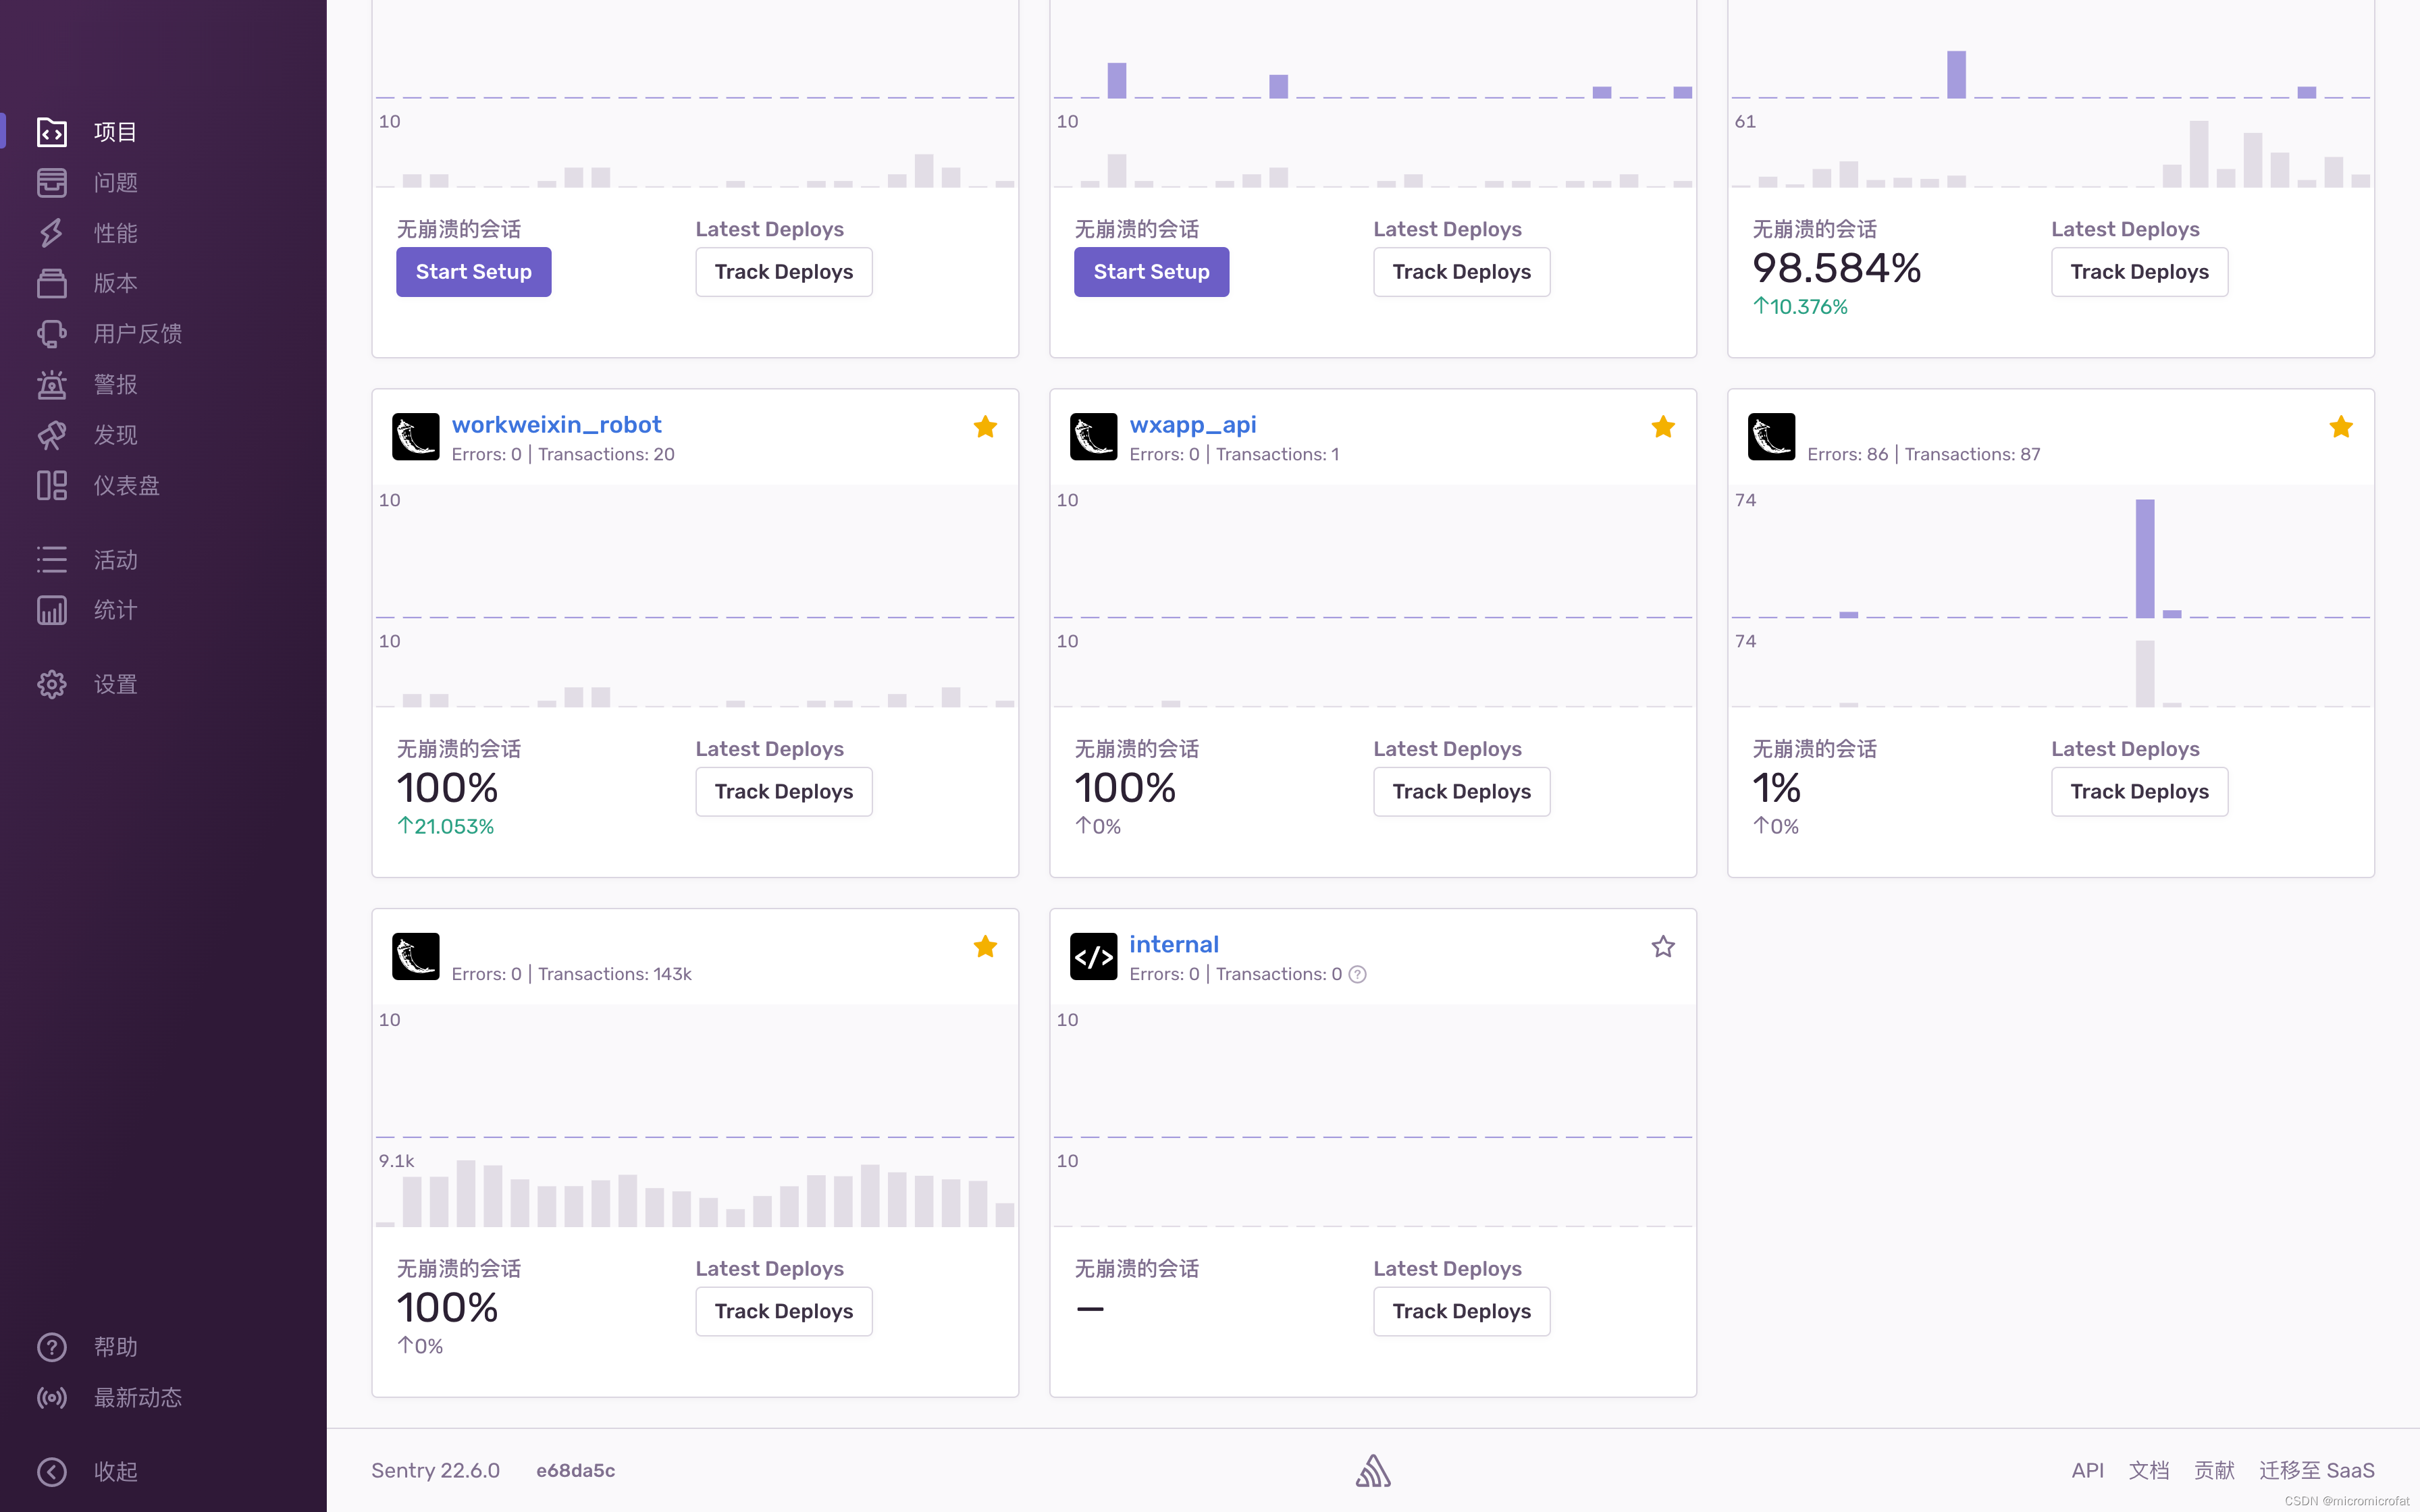Select 统计 in the sidebar menu
Screen dimensions: 2420x1512
point(116,610)
